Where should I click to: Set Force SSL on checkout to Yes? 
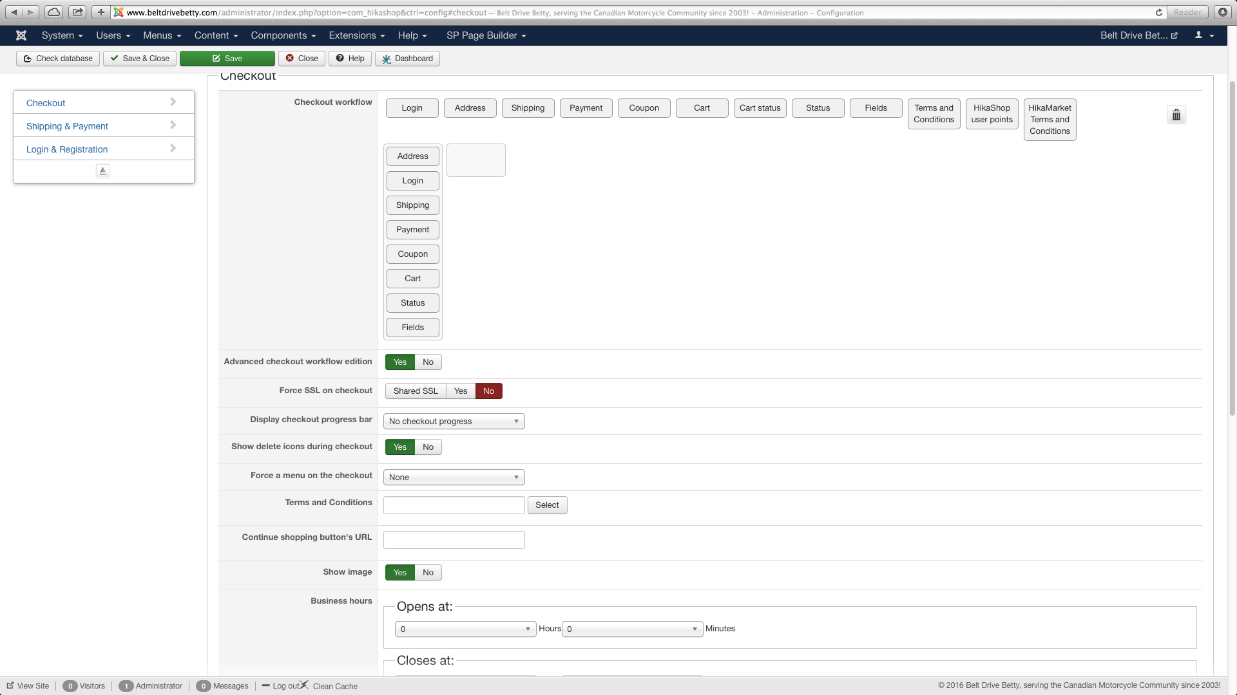coord(461,391)
